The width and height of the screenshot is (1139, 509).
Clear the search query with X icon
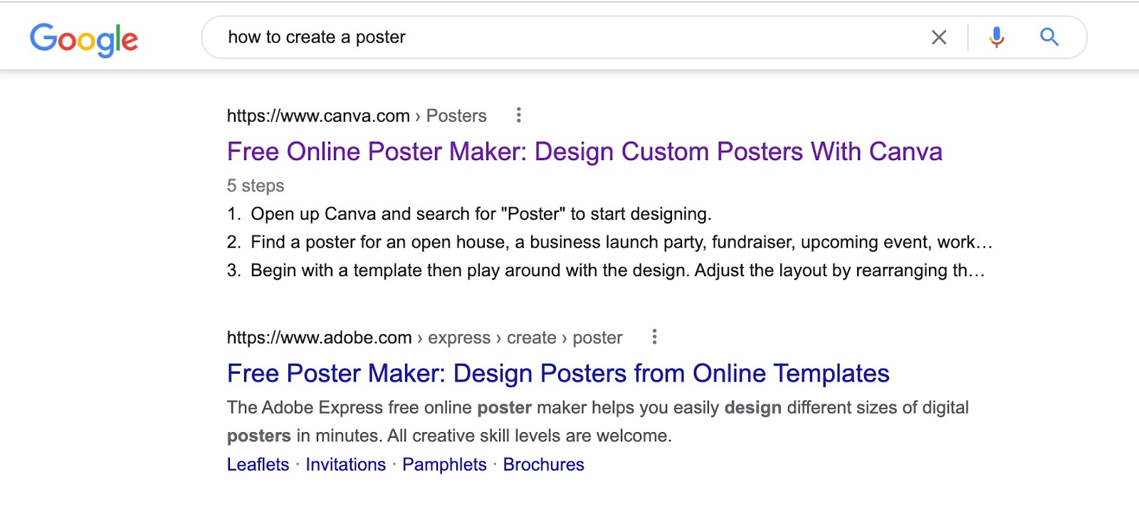coord(939,37)
